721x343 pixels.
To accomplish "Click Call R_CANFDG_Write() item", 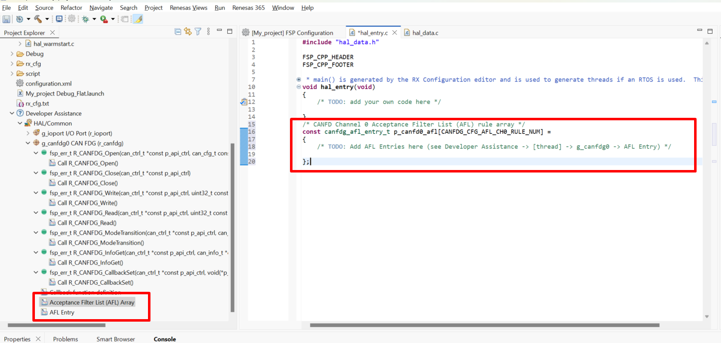I will [x=87, y=203].
